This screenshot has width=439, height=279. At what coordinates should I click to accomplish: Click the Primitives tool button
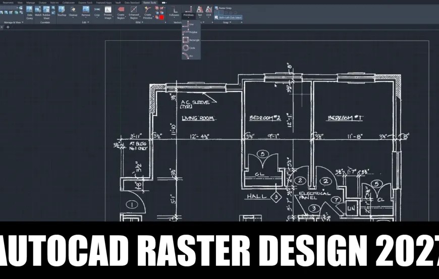(x=188, y=12)
